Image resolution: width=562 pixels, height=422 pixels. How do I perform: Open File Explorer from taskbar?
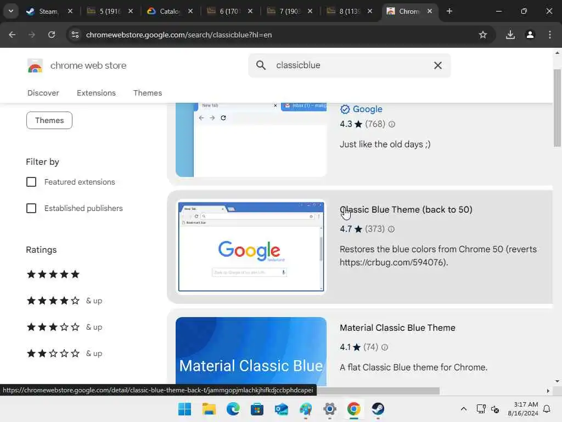tap(209, 409)
